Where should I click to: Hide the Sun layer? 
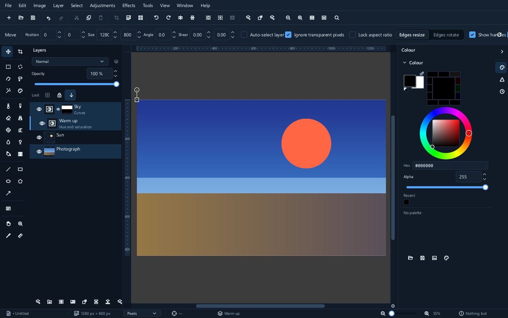39,137
